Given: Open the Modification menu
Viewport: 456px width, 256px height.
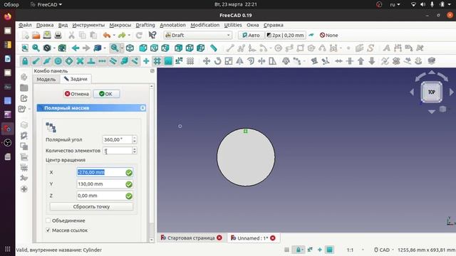Looking at the screenshot, I should [204, 25].
